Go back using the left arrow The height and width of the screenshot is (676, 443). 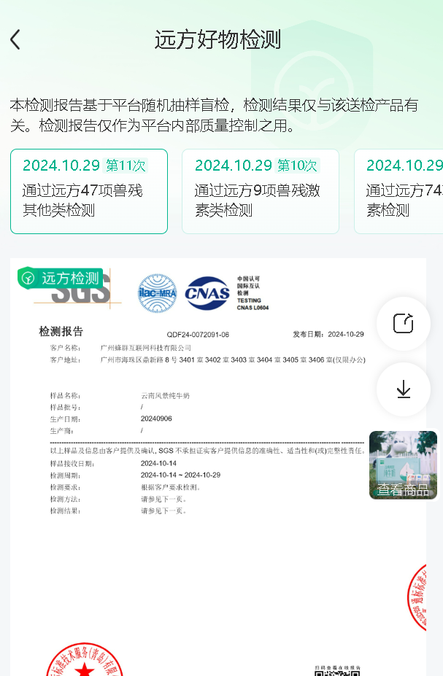tap(15, 39)
